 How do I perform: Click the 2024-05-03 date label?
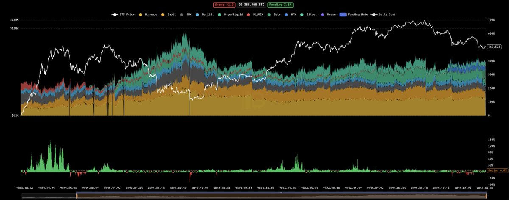pyautogui.click(x=310, y=188)
